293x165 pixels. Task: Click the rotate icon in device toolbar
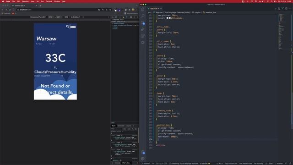pos(83,17)
